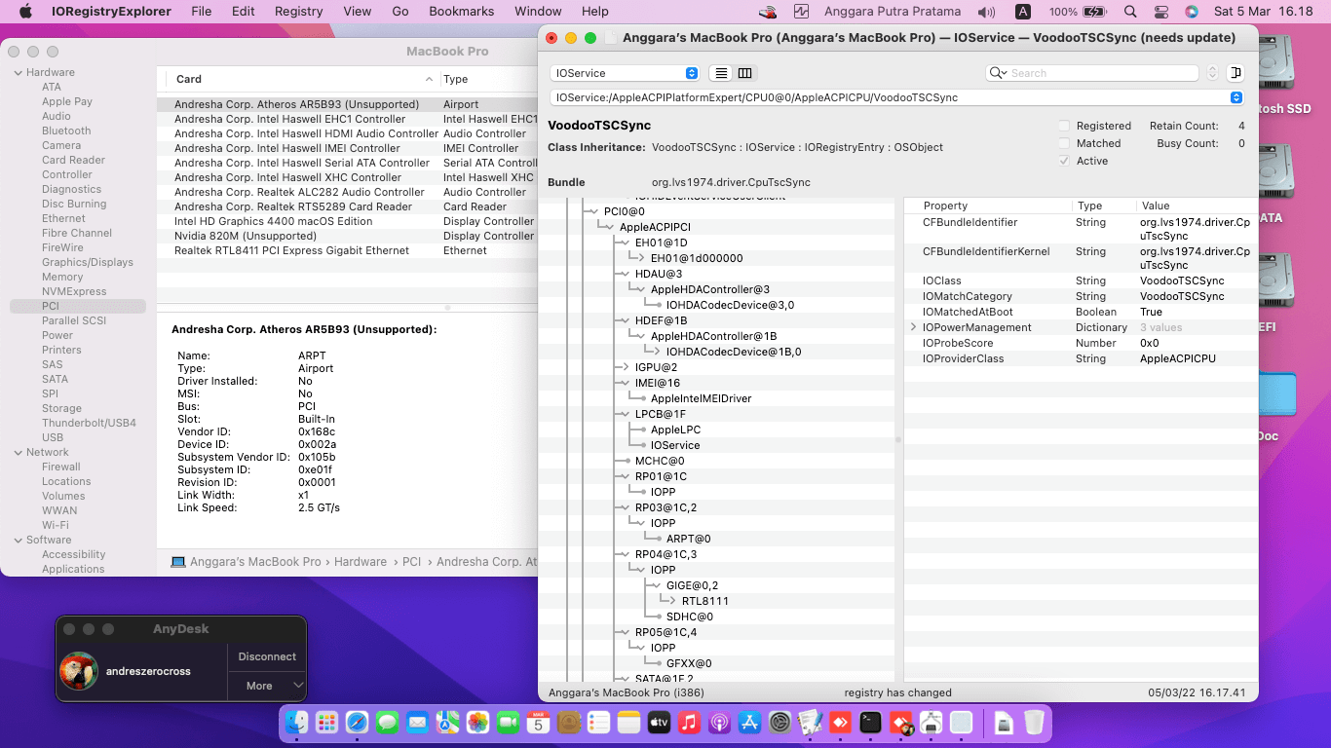Collapse the PCI0@0 tree node
Screen dimensions: 1331x748
coord(592,211)
